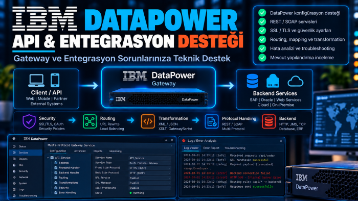Click the 'Response sent successfully' log line
Image resolution: width=358 pixels, height=201 pixels.
click(228, 186)
